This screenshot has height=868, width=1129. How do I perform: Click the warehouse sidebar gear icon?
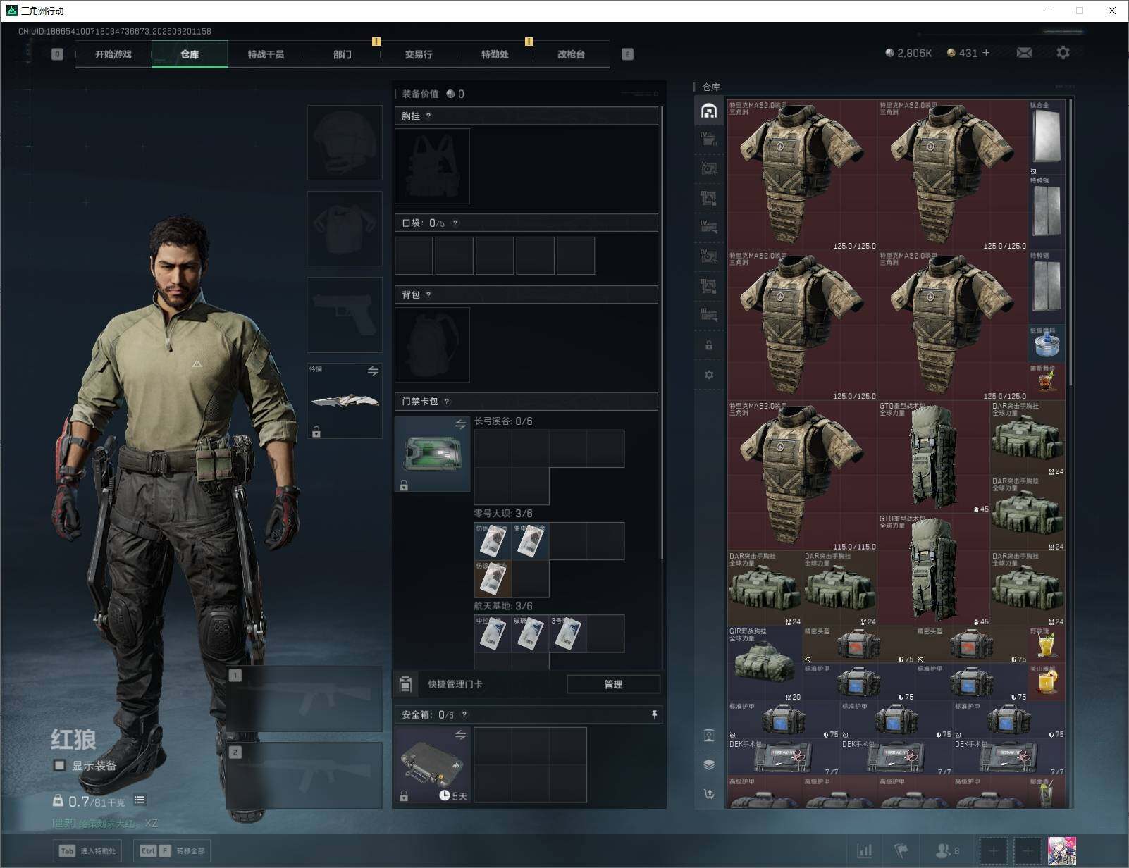pyautogui.click(x=709, y=375)
